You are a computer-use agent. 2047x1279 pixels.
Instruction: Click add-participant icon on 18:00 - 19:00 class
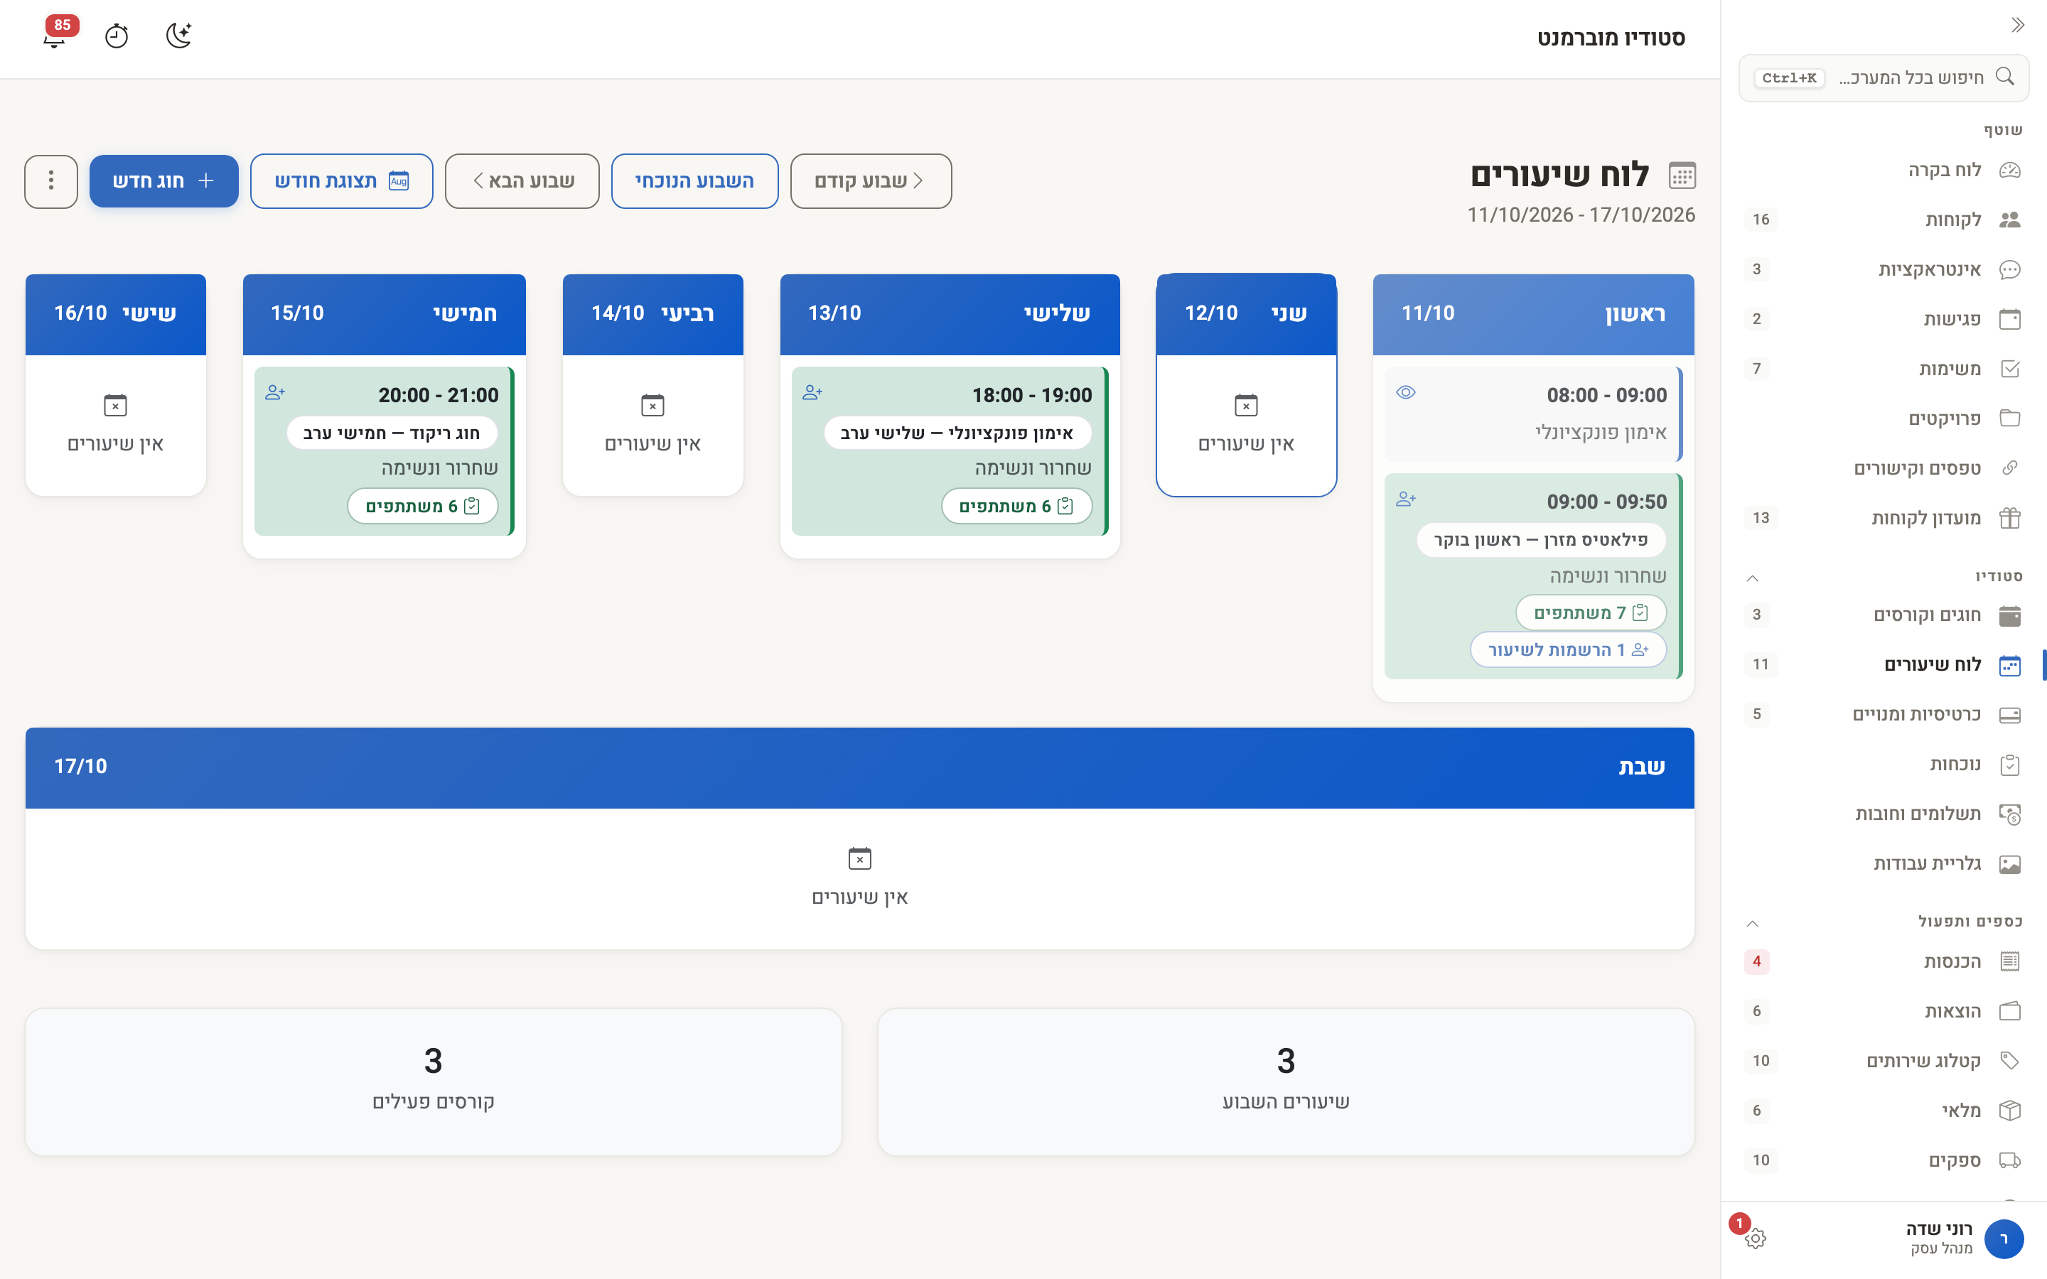813,392
